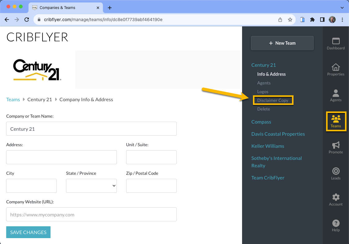Click the Century 21 breadcrumb text
Screen dimensions: 349x244
(x=40, y=99)
